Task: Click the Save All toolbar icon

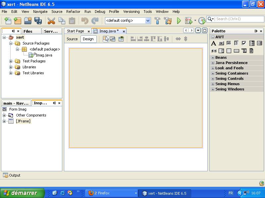Action: click(38, 21)
